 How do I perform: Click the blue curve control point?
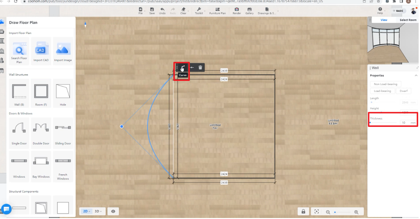(x=121, y=126)
